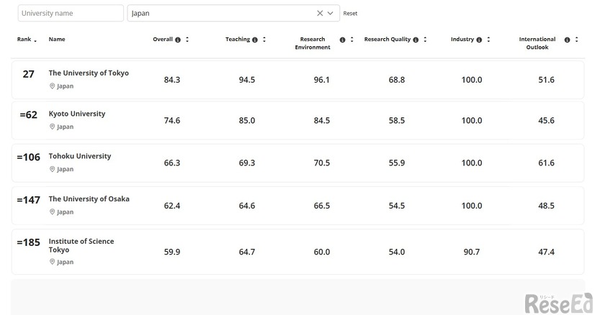The height and width of the screenshot is (315, 595).
Task: Sort by Industry score arrows
Action: tap(488, 40)
